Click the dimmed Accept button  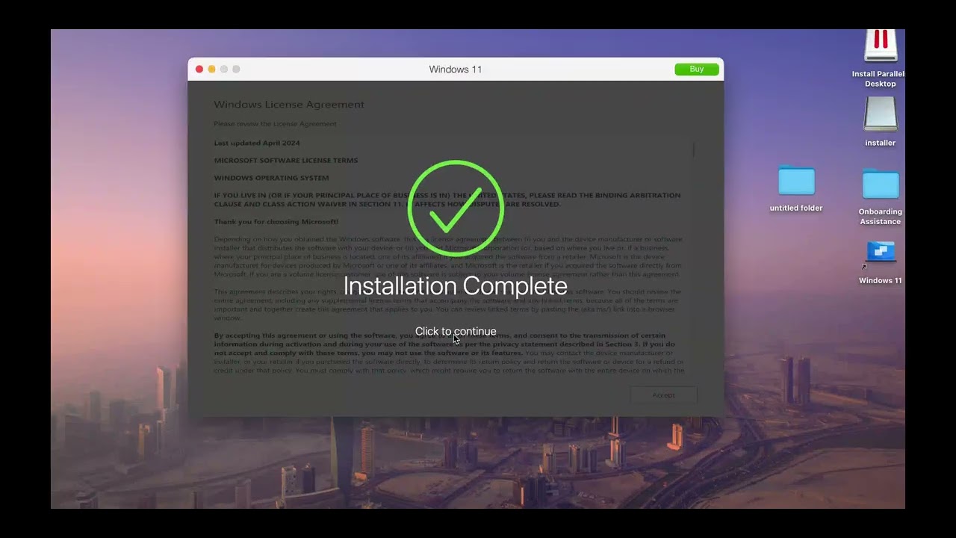coord(663,395)
